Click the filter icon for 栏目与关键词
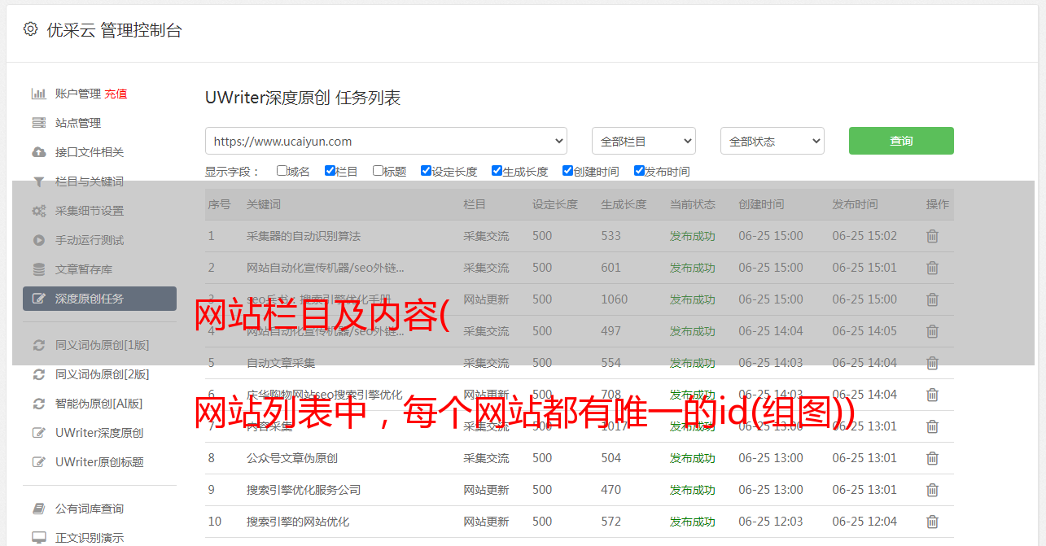This screenshot has width=1046, height=546. 38,181
